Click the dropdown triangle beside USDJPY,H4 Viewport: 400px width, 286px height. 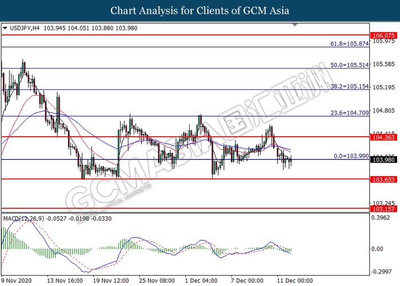point(5,27)
